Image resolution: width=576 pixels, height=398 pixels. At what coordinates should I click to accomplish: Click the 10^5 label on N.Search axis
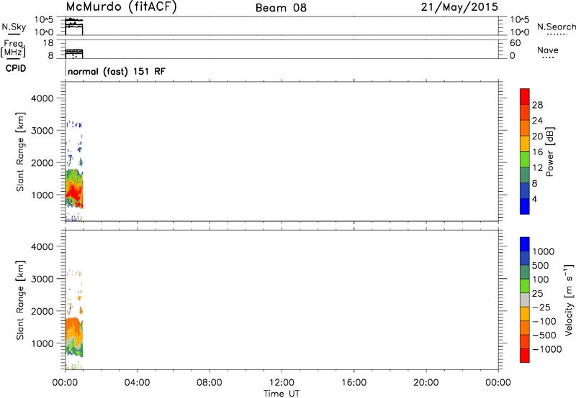tap(520, 20)
